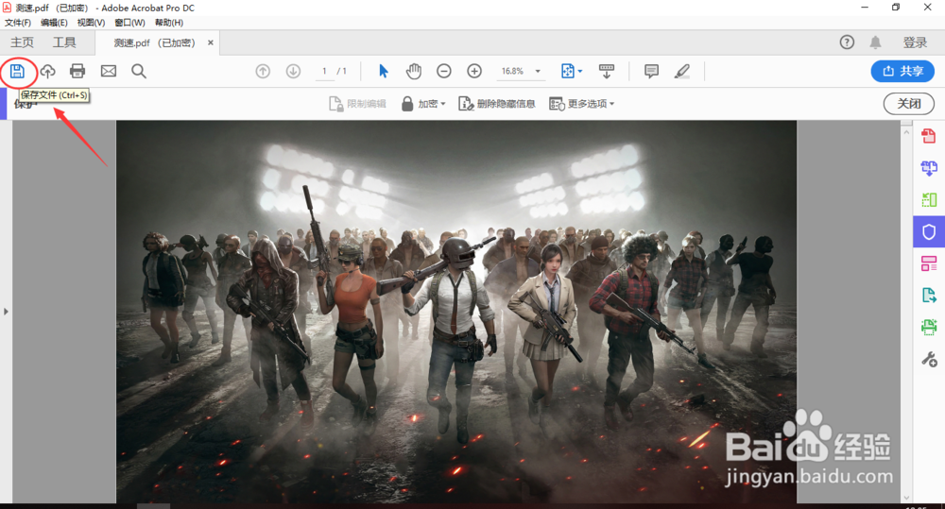Click the fit page view icon
Screen dimensions: 945x509
tap(568, 71)
